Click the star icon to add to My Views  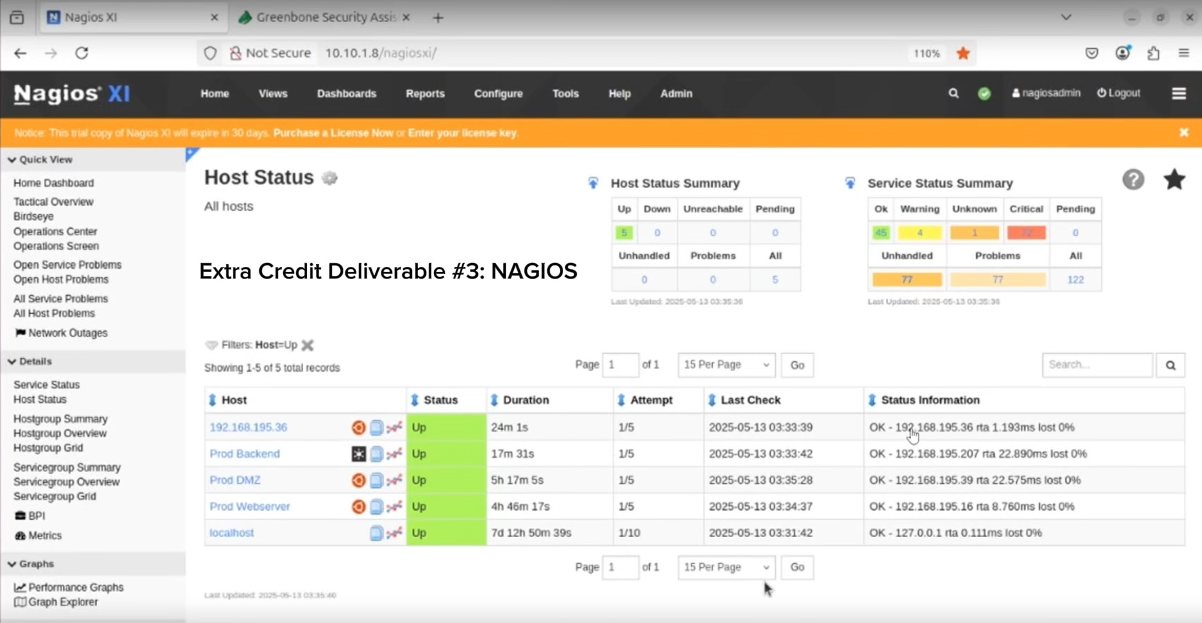point(1174,180)
